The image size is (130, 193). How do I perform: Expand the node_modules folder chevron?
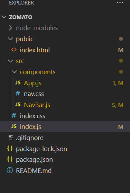(x=11, y=28)
